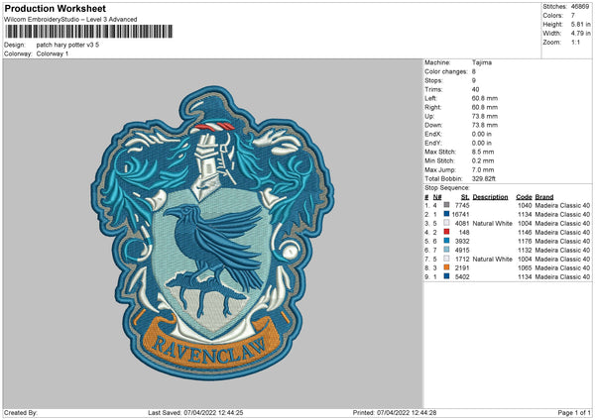Click the Trims value 40
The image size is (595, 420).
(475, 89)
